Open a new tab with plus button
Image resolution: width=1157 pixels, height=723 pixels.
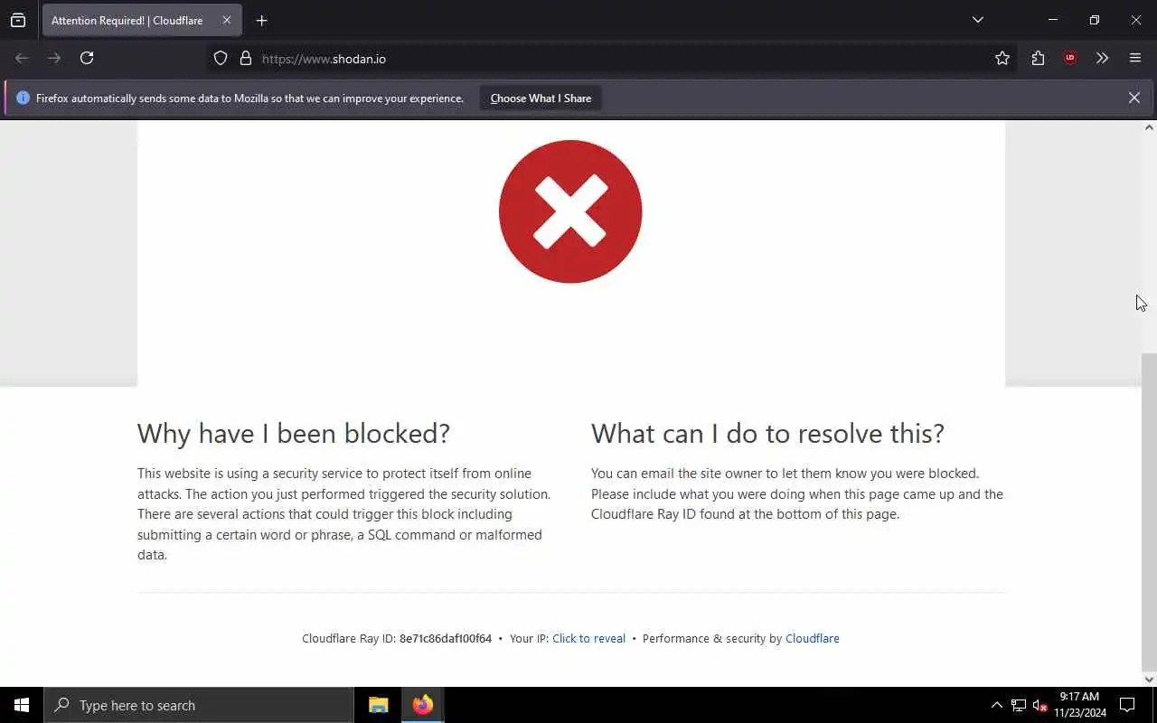[261, 20]
